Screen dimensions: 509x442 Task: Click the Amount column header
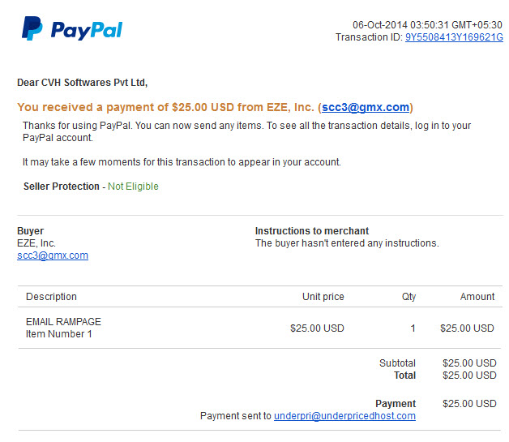pos(477,297)
